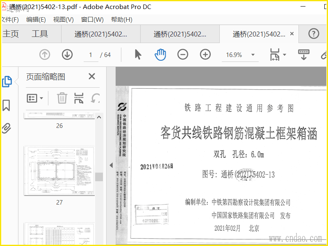Click the thumbnail panel page layout icon

[x=79, y=98]
